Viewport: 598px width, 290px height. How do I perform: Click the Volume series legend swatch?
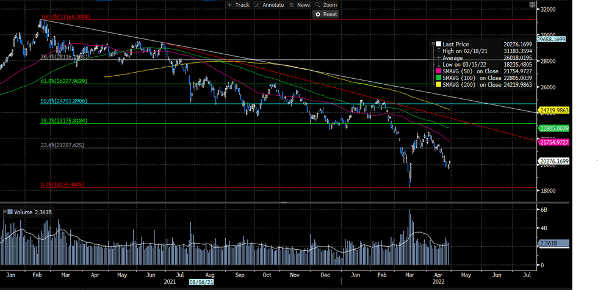(9, 212)
